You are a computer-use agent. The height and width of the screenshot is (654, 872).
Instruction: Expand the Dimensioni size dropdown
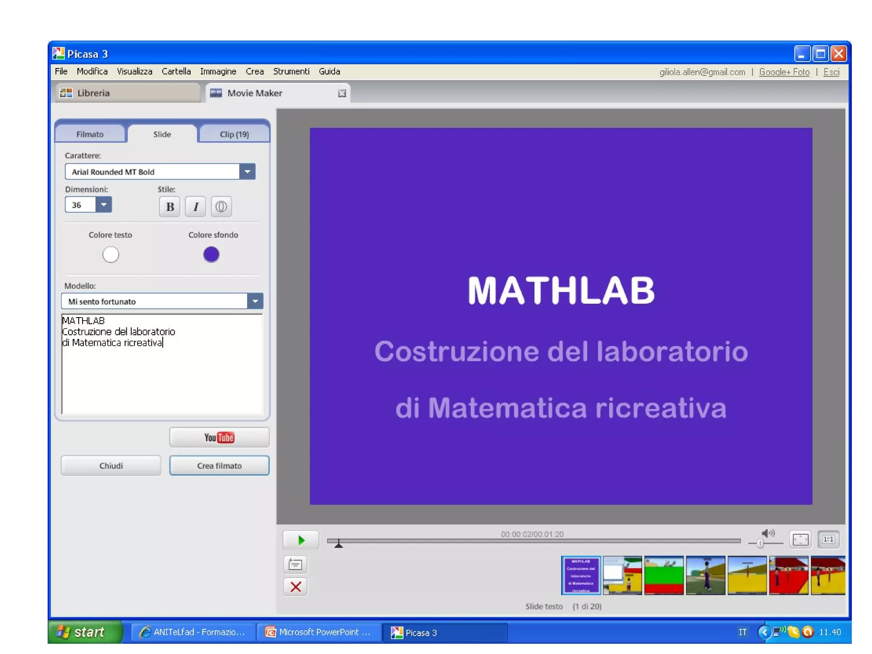pos(103,205)
